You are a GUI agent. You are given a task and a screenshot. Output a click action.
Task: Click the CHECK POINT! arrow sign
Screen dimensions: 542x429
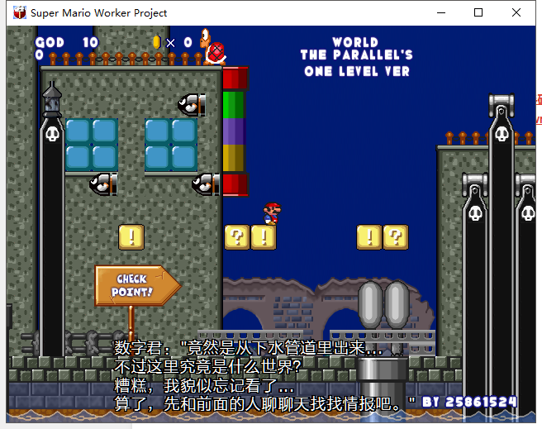click(x=137, y=285)
